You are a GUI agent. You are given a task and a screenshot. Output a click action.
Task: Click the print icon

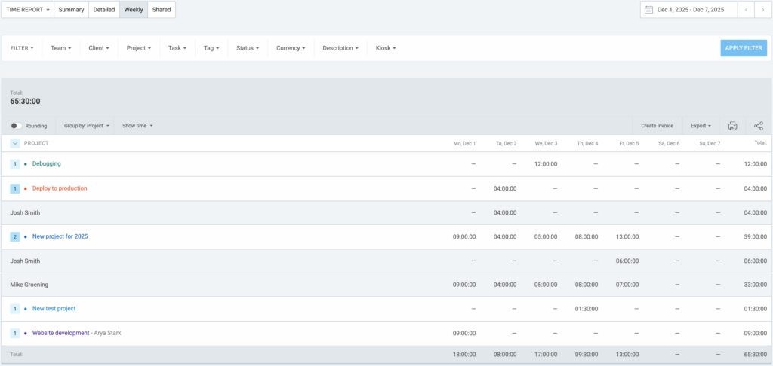tap(732, 126)
